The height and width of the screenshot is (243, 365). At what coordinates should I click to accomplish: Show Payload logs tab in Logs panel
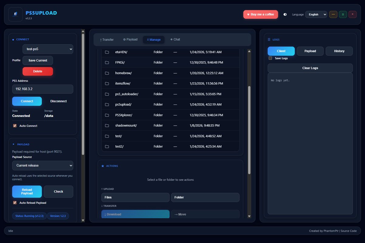[x=310, y=51]
